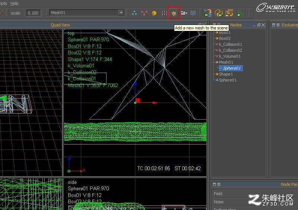Click the Node Params panel grid icon
Screen dimensions: 298x210
(219, 184)
